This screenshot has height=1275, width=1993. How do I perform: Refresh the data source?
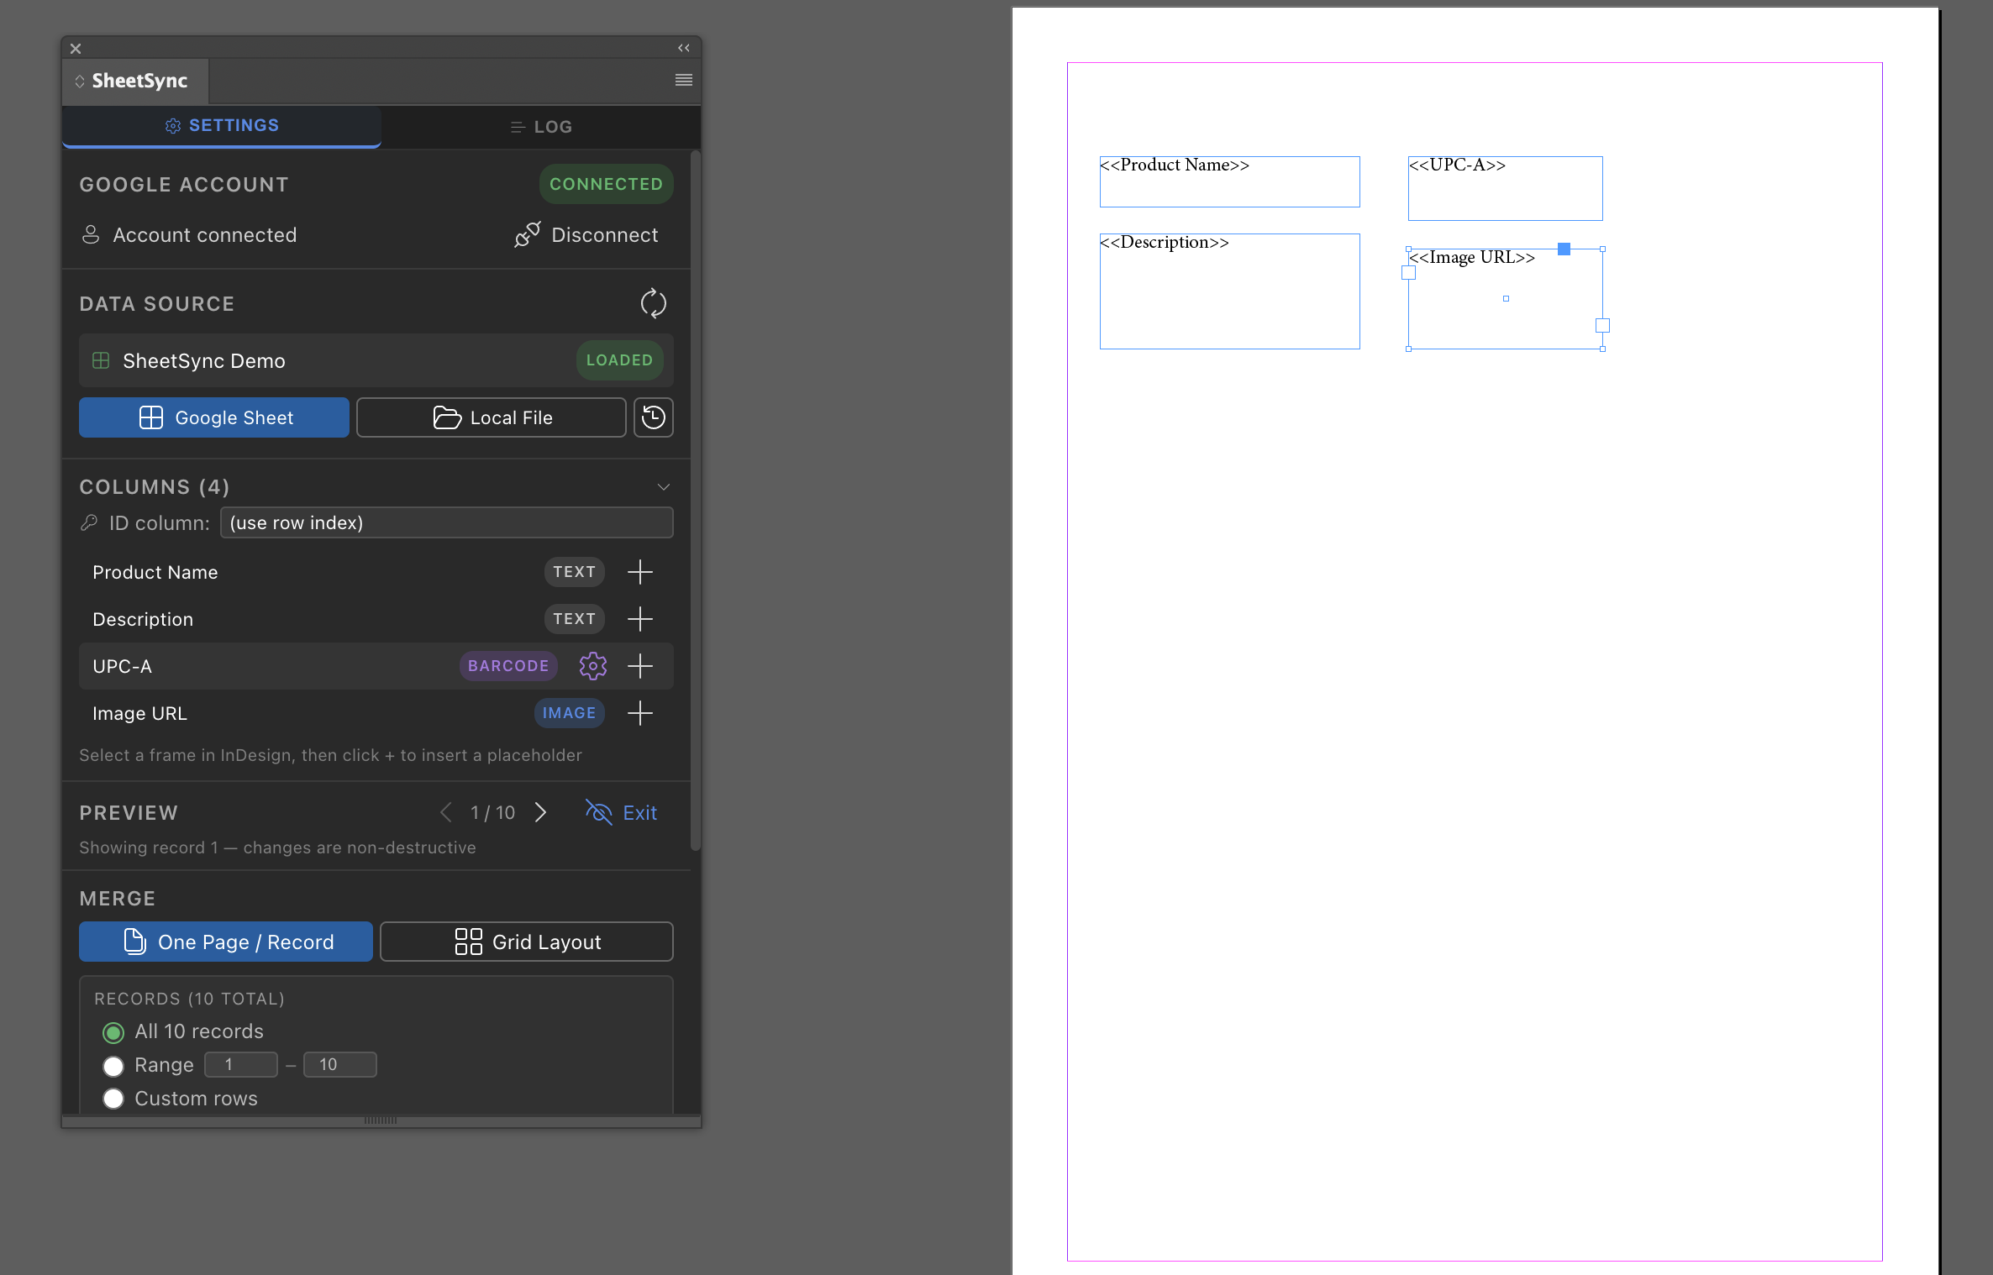(654, 303)
